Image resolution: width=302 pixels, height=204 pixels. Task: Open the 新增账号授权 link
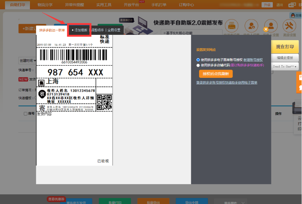click(x=253, y=60)
